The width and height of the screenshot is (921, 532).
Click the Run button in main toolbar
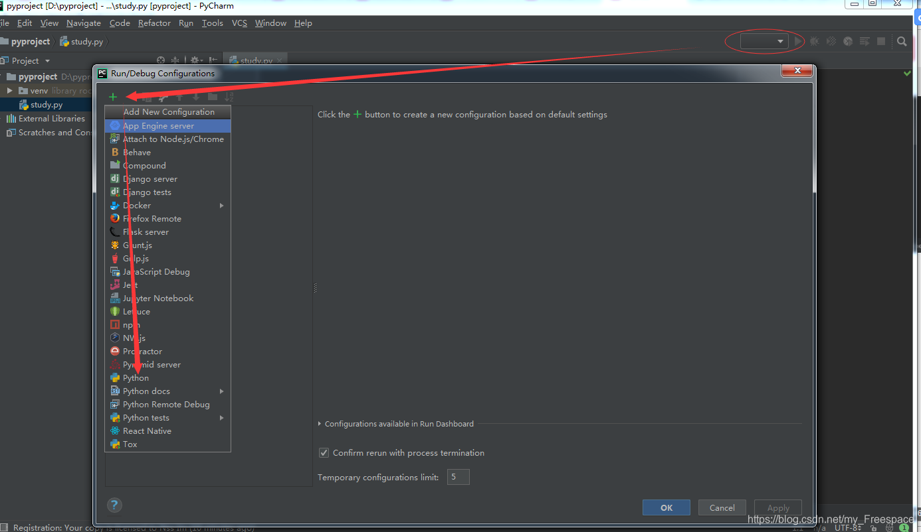tap(798, 41)
